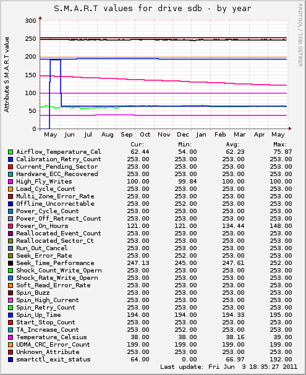Click the Cur: column header
The image size is (306, 375).
(137, 145)
